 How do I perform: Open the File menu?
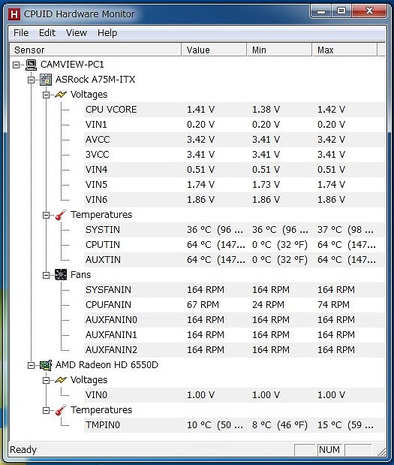click(x=21, y=32)
